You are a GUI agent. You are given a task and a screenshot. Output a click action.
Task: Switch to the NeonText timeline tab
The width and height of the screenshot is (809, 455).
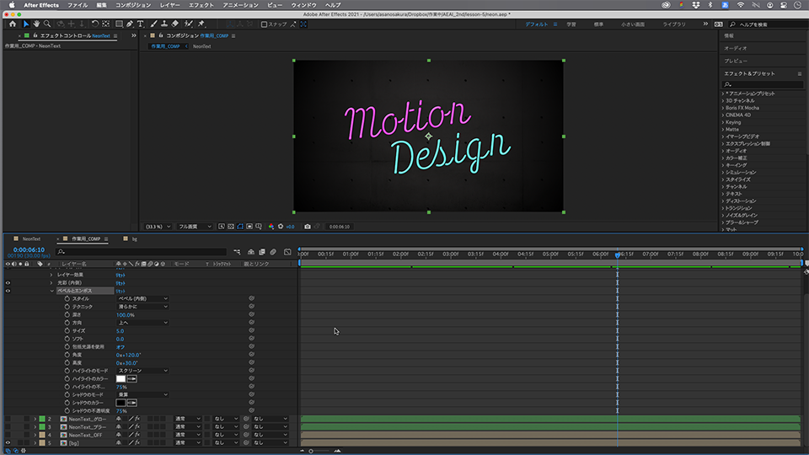pyautogui.click(x=31, y=238)
